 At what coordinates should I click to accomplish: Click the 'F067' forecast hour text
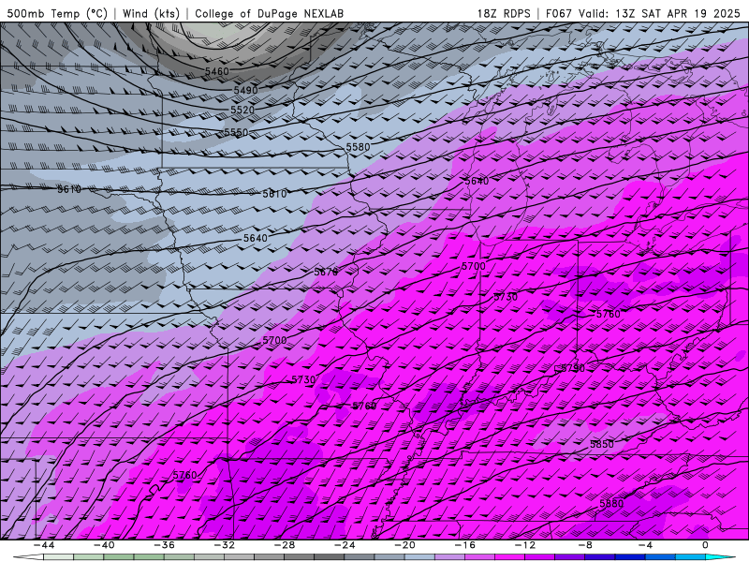(558, 13)
